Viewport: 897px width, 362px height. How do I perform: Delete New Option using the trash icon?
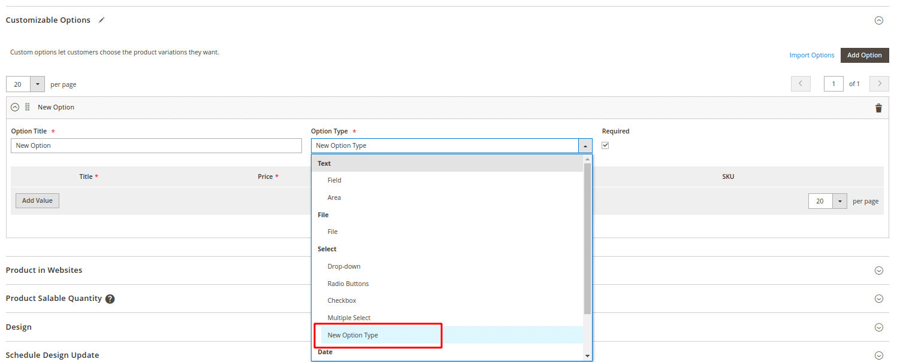(878, 108)
